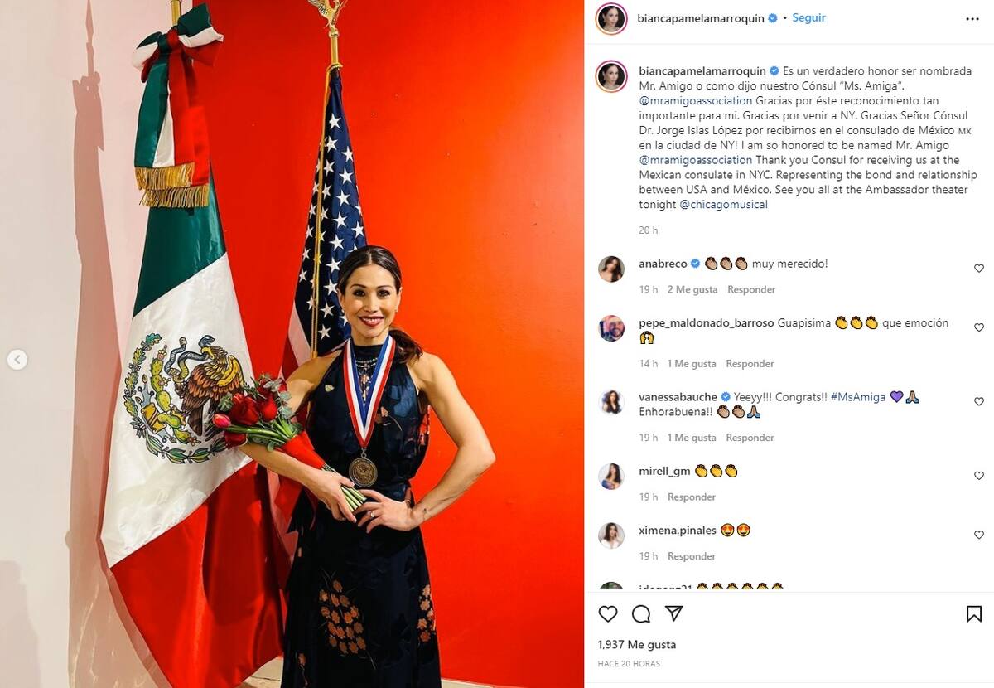The width and height of the screenshot is (994, 688).
Task: Like the post with the heart icon
Action: [x=608, y=613]
